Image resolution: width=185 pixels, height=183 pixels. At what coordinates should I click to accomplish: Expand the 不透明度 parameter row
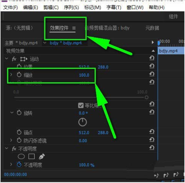point(11,164)
